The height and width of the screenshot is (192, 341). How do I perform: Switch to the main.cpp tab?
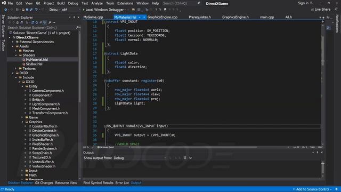(267, 17)
